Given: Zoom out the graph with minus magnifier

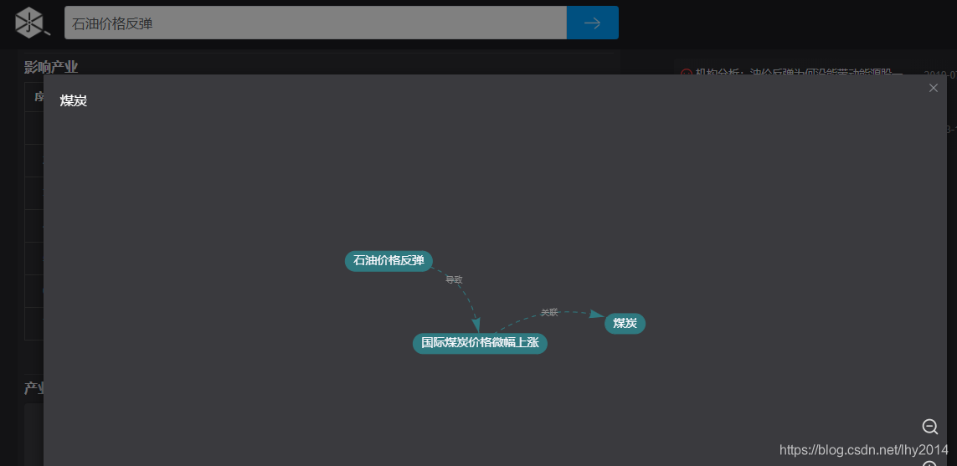Looking at the screenshot, I should 929,427.
